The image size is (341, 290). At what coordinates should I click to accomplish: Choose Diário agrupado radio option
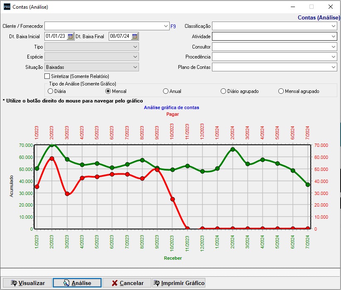[x=223, y=91]
